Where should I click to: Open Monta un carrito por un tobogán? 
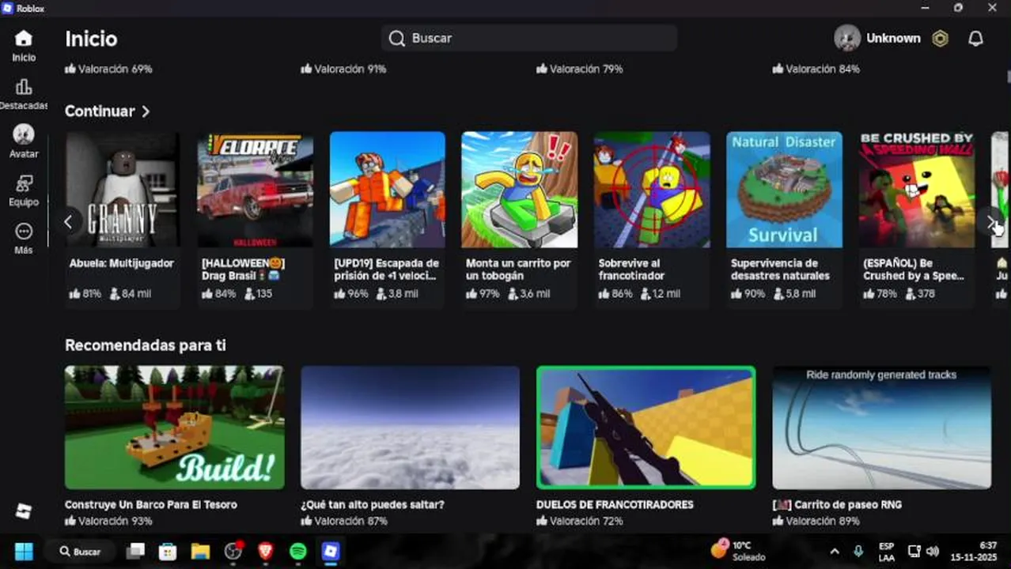(x=520, y=190)
